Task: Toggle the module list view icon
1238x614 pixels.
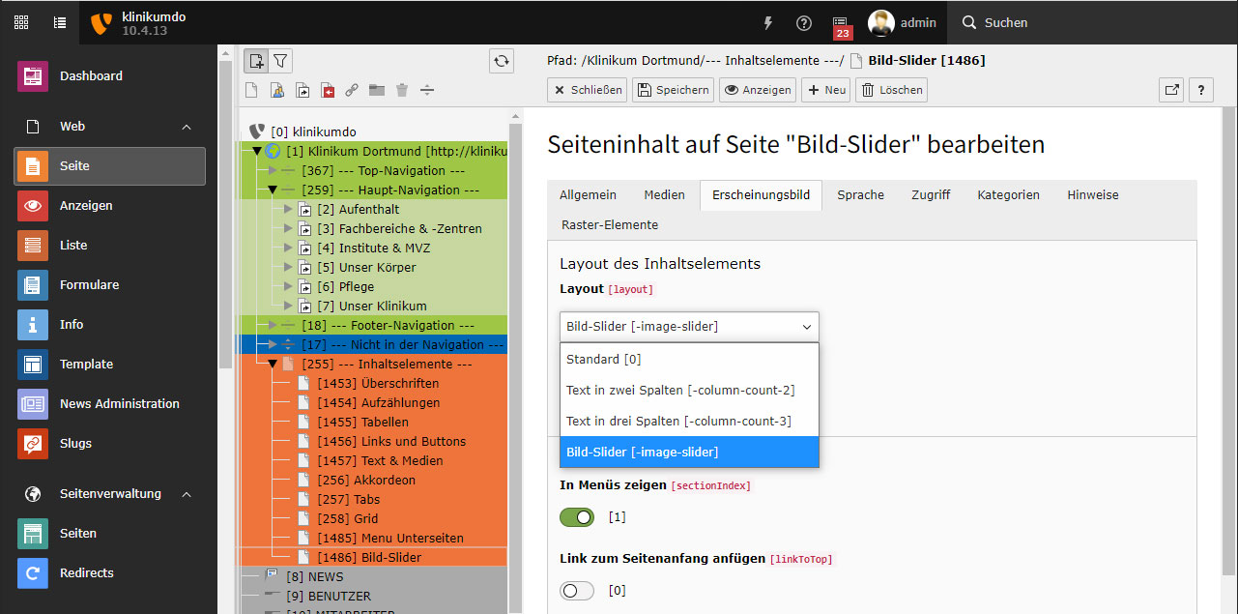Action: click(x=60, y=22)
